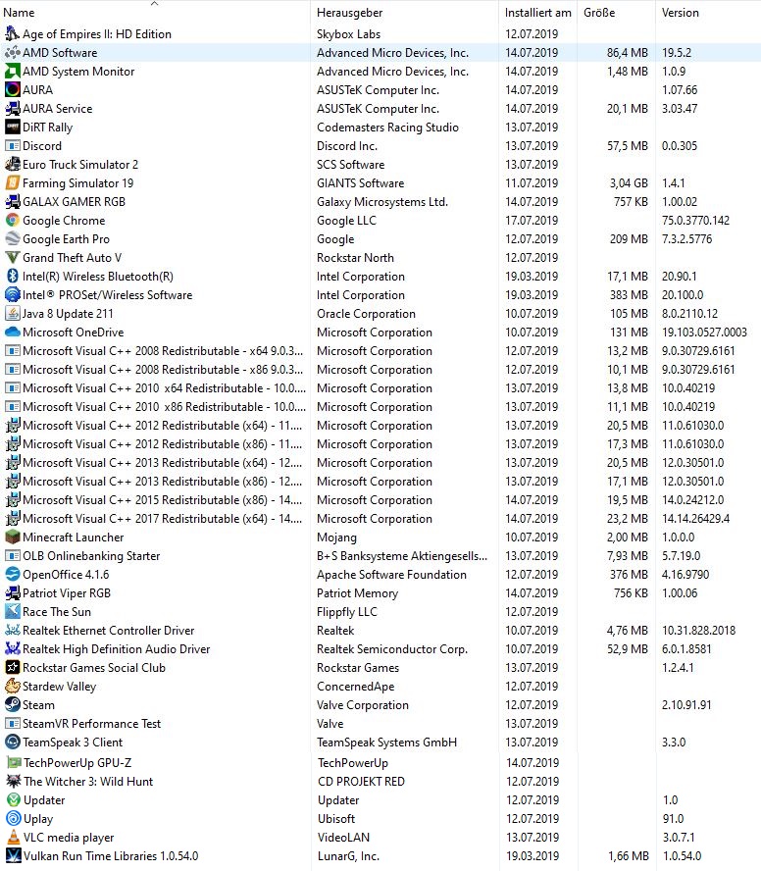Image resolution: width=761 pixels, height=871 pixels.
Task: Click The Witcher 3 wolf icon
Action: pos(14,782)
